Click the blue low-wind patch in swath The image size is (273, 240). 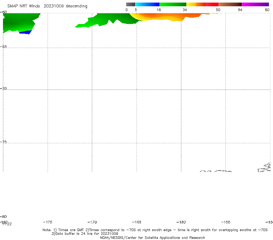tap(25, 32)
